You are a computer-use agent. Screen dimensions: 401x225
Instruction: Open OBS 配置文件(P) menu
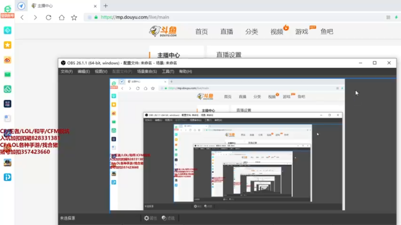pos(122,71)
